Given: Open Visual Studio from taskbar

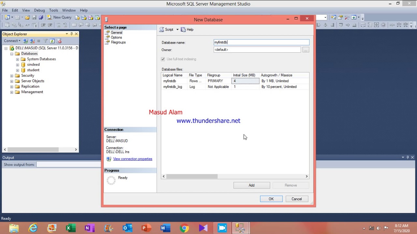Looking at the screenshot, I should click(x=203, y=228).
